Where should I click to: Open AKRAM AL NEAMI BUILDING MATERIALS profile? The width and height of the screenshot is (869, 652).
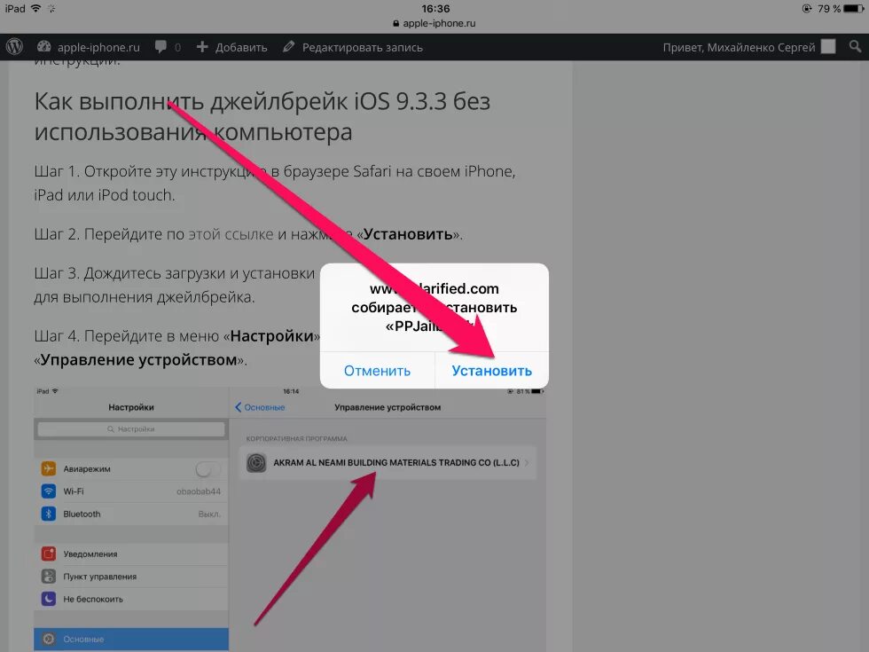388,462
